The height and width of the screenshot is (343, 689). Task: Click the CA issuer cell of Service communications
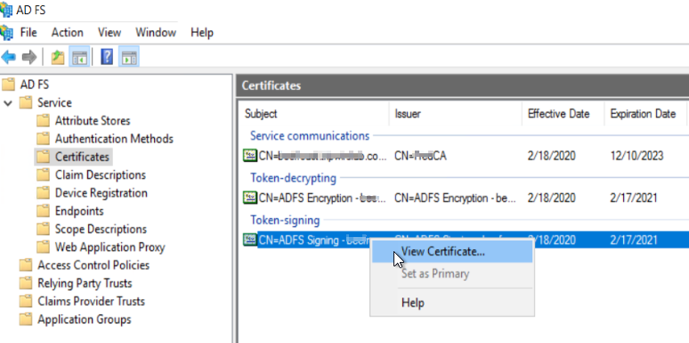pos(420,156)
